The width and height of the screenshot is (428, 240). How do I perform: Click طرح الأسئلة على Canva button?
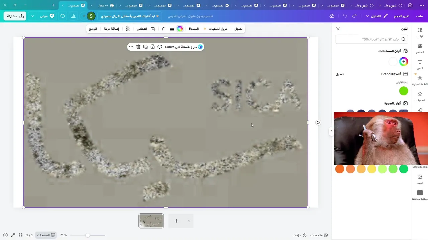184,47
